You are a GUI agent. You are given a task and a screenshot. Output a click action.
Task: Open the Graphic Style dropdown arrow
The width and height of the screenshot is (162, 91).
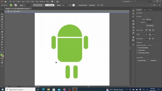click(x=76, y=5)
